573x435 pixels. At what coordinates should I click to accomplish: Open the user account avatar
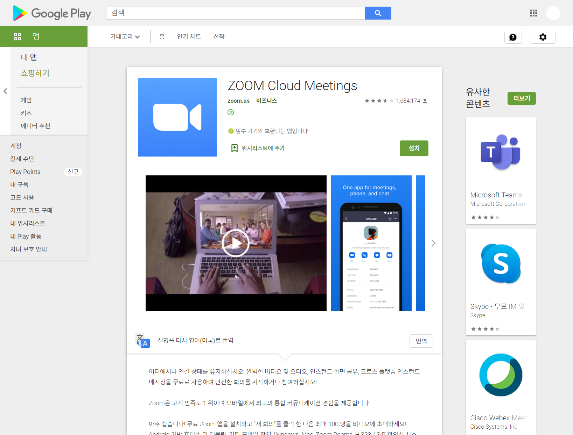pos(553,13)
